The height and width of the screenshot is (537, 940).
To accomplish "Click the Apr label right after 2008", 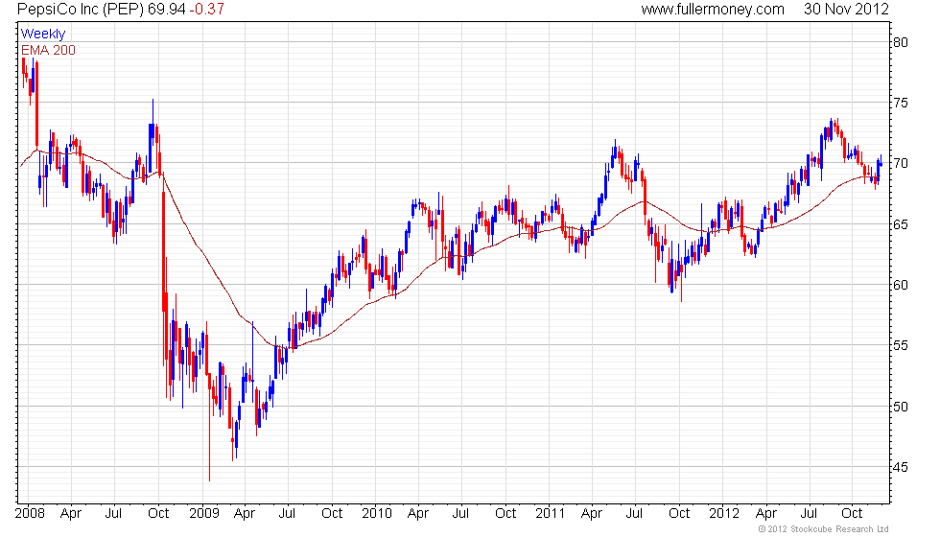I will point(71,514).
